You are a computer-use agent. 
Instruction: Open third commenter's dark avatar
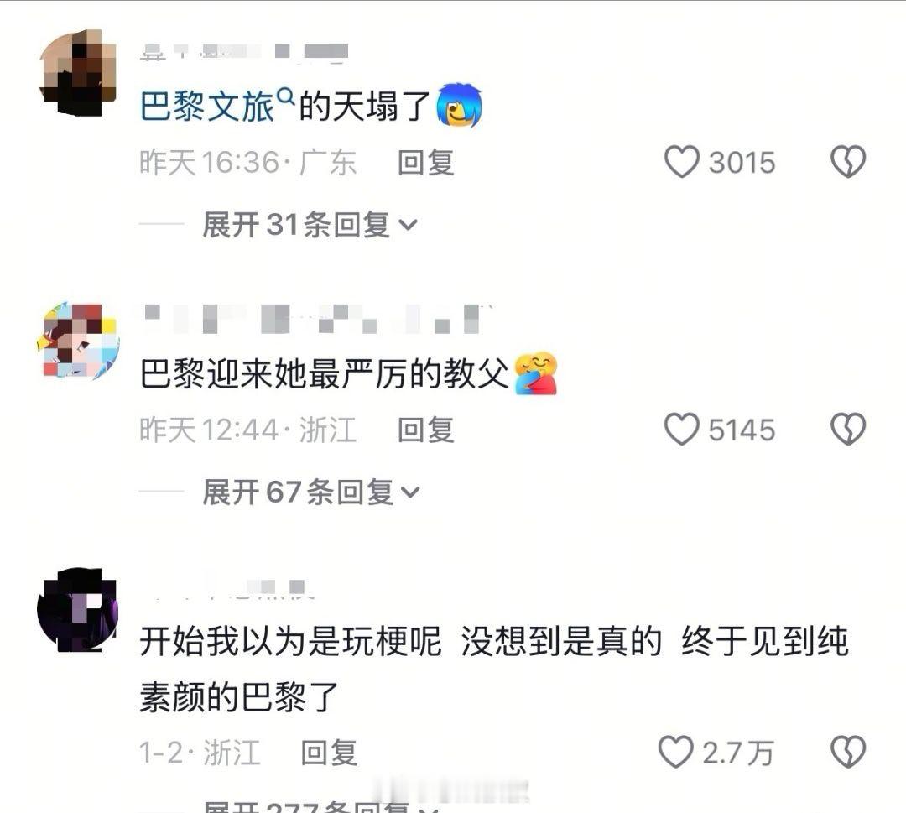[78, 610]
